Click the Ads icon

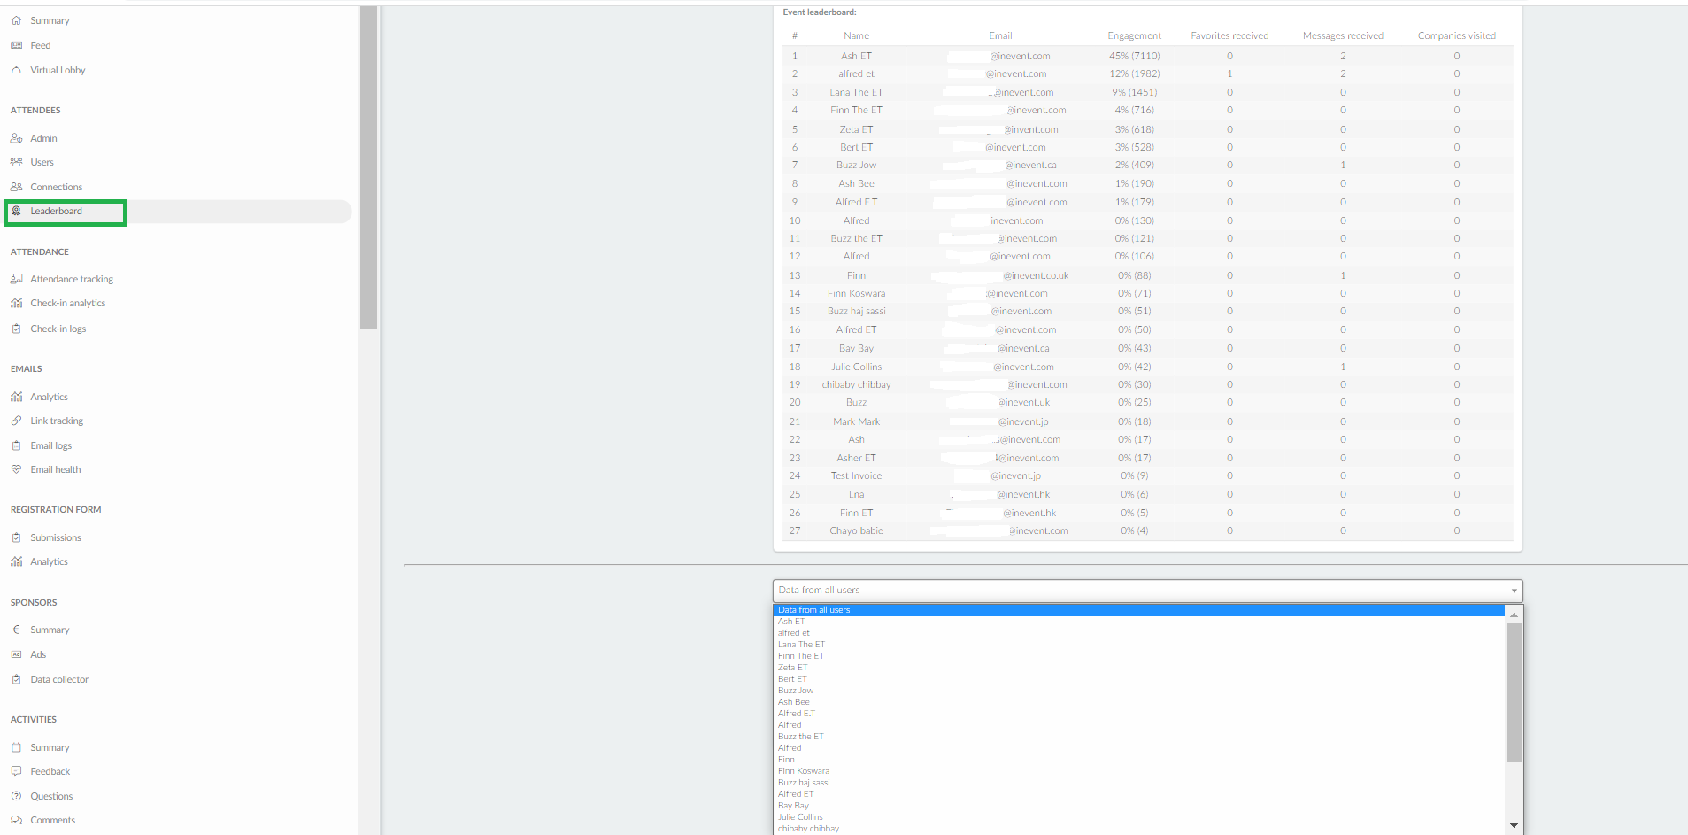pos(16,654)
